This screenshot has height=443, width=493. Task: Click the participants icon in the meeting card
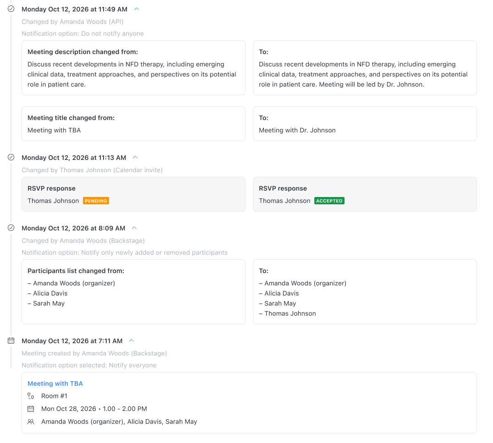pos(31,421)
